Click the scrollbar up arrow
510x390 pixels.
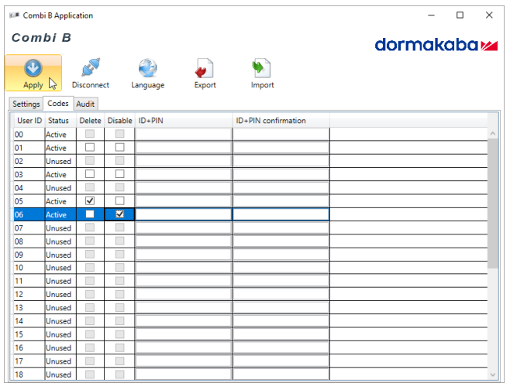(x=493, y=135)
